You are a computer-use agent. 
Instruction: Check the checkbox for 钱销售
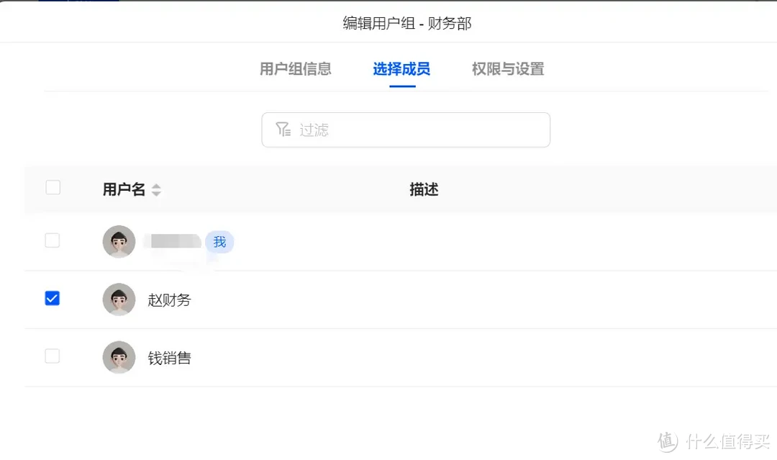(x=52, y=356)
